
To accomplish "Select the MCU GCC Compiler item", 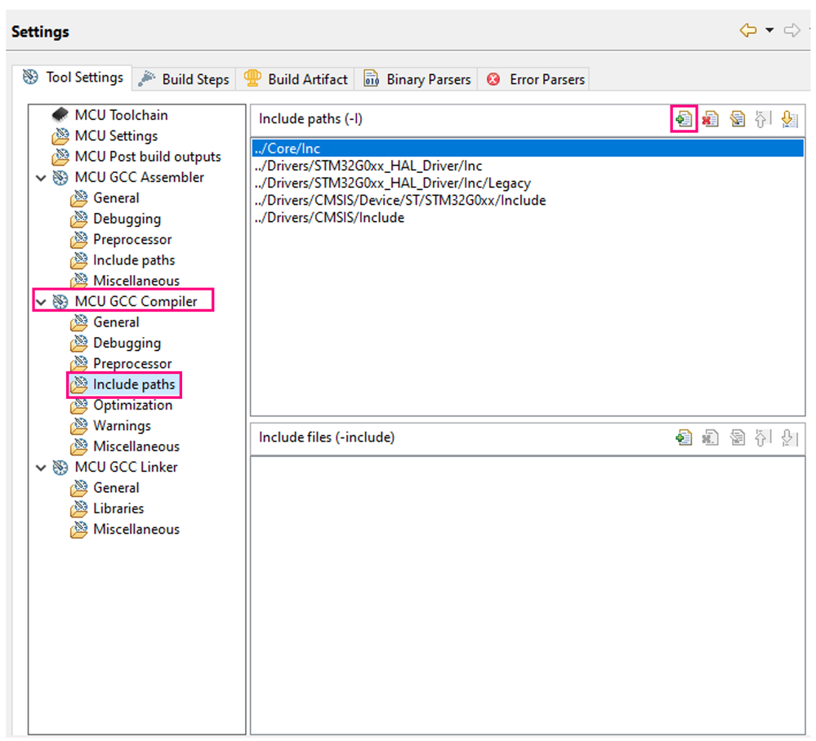I will [x=125, y=302].
